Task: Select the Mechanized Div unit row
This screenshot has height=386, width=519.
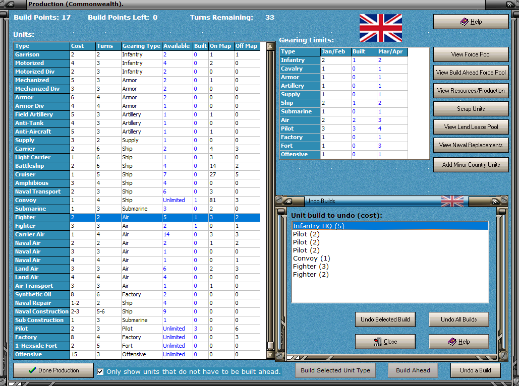Action: click(137, 89)
